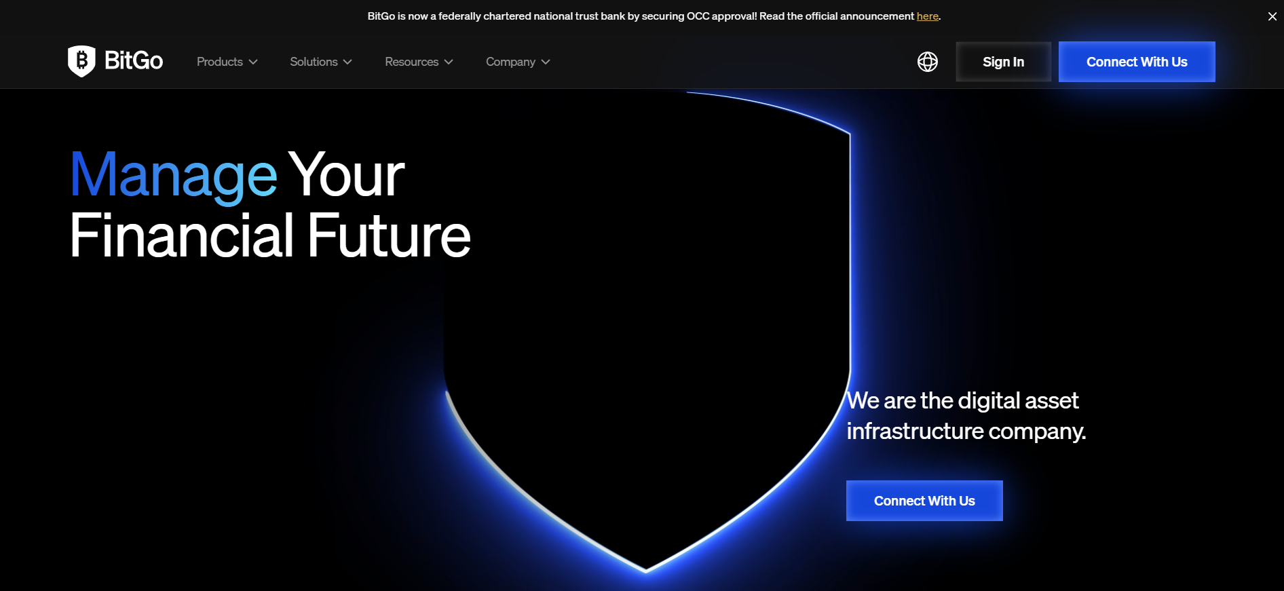Click the BitGo wordmark text
Viewport: 1284px width, 591px height.
tap(134, 61)
